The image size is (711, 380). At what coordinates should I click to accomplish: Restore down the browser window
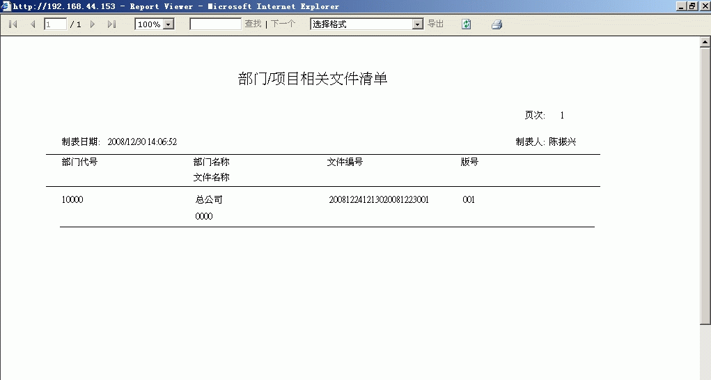(x=692, y=6)
